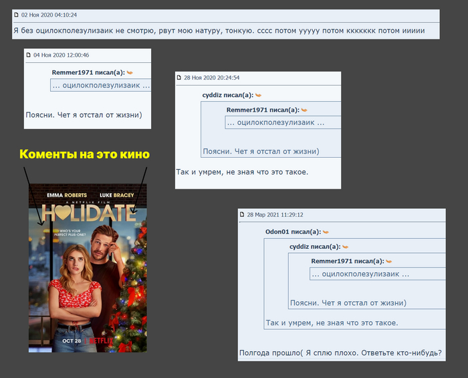
Task: Click orange arrow after Remmer1971 in 28 Ноя post
Action: (304, 110)
